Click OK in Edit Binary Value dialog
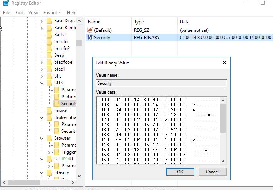 [x=180, y=172]
